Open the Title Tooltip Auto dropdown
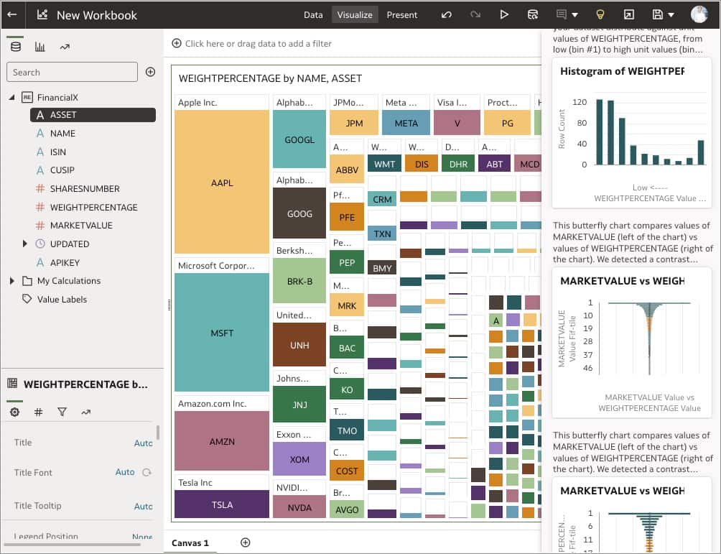Image resolution: width=721 pixels, height=554 pixels. point(143,506)
